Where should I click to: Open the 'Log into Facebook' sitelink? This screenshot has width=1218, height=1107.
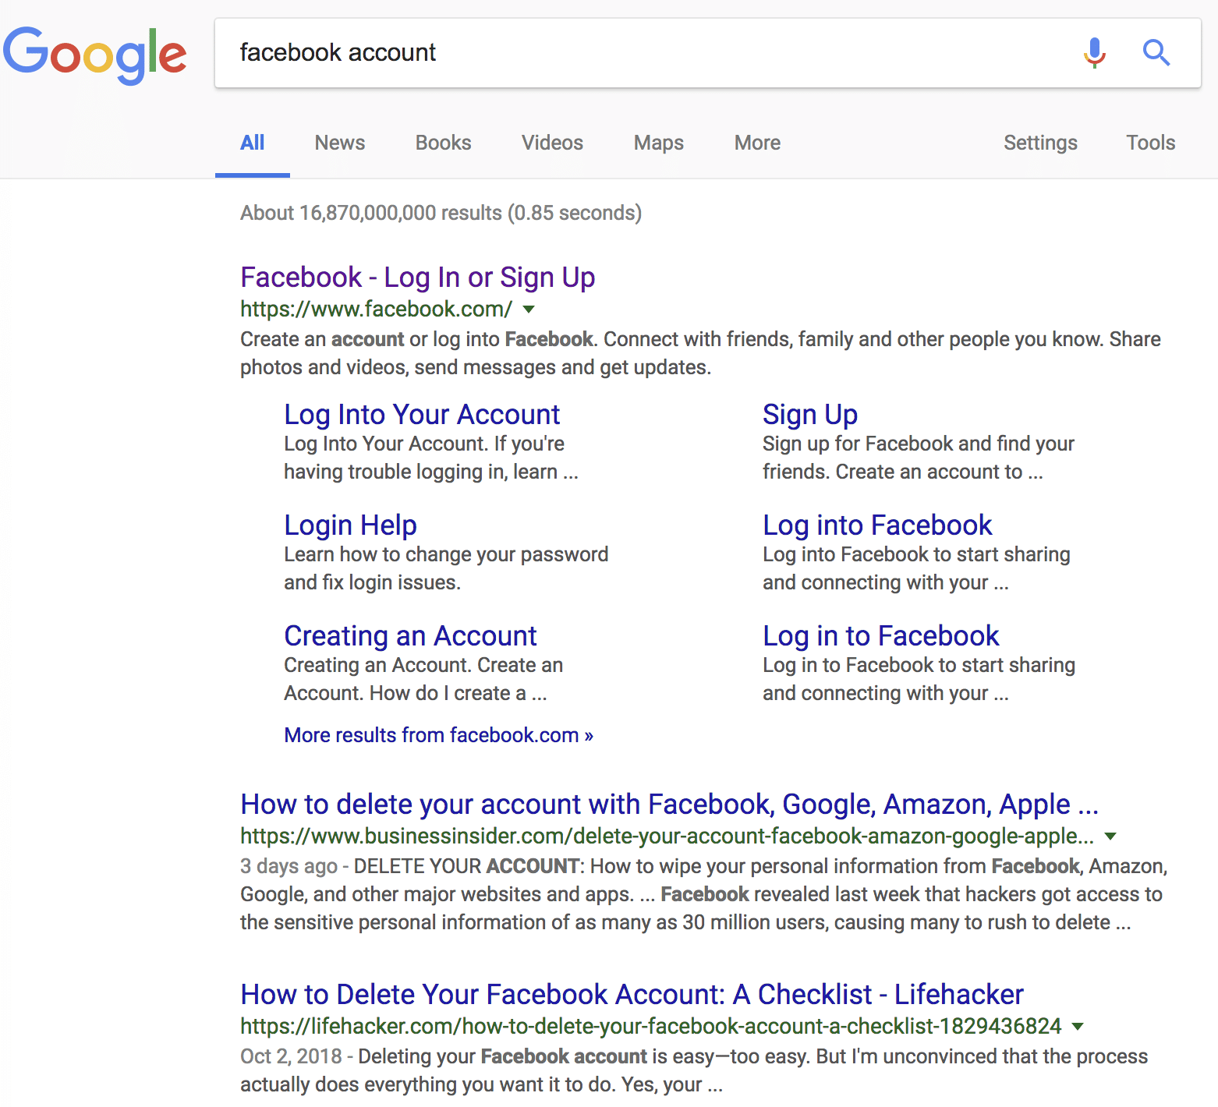877,525
